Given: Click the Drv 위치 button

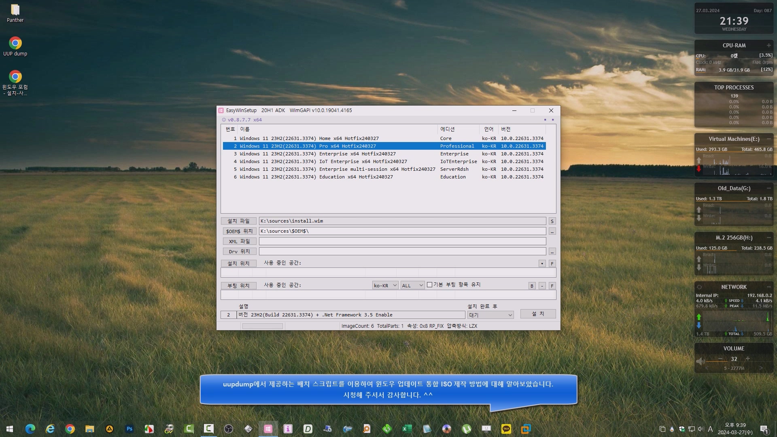Looking at the screenshot, I should pyautogui.click(x=239, y=251).
